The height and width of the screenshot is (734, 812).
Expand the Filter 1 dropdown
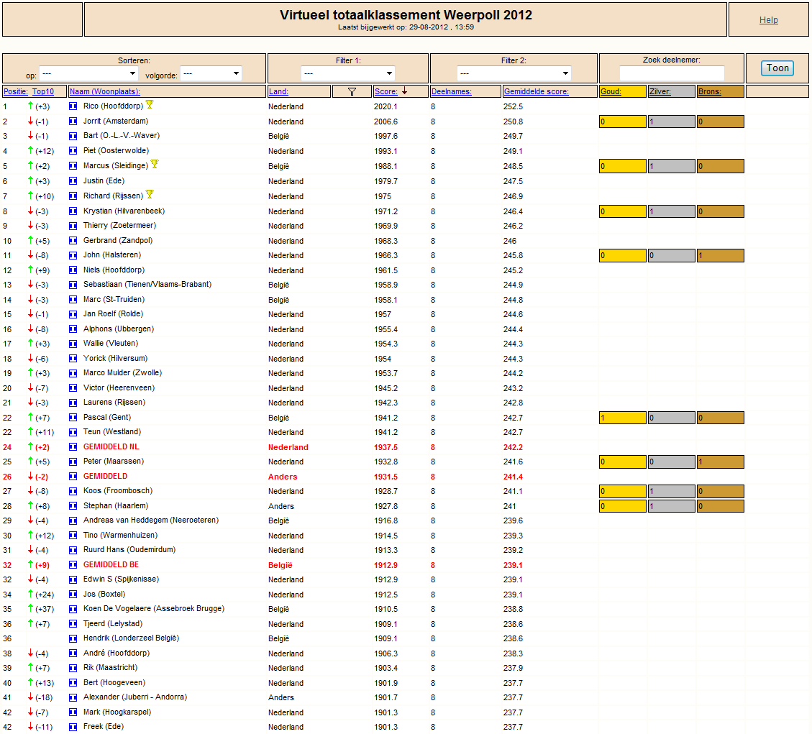(x=348, y=73)
